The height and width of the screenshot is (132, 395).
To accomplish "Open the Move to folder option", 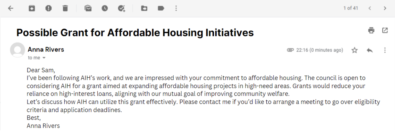I will pyautogui.click(x=144, y=8).
